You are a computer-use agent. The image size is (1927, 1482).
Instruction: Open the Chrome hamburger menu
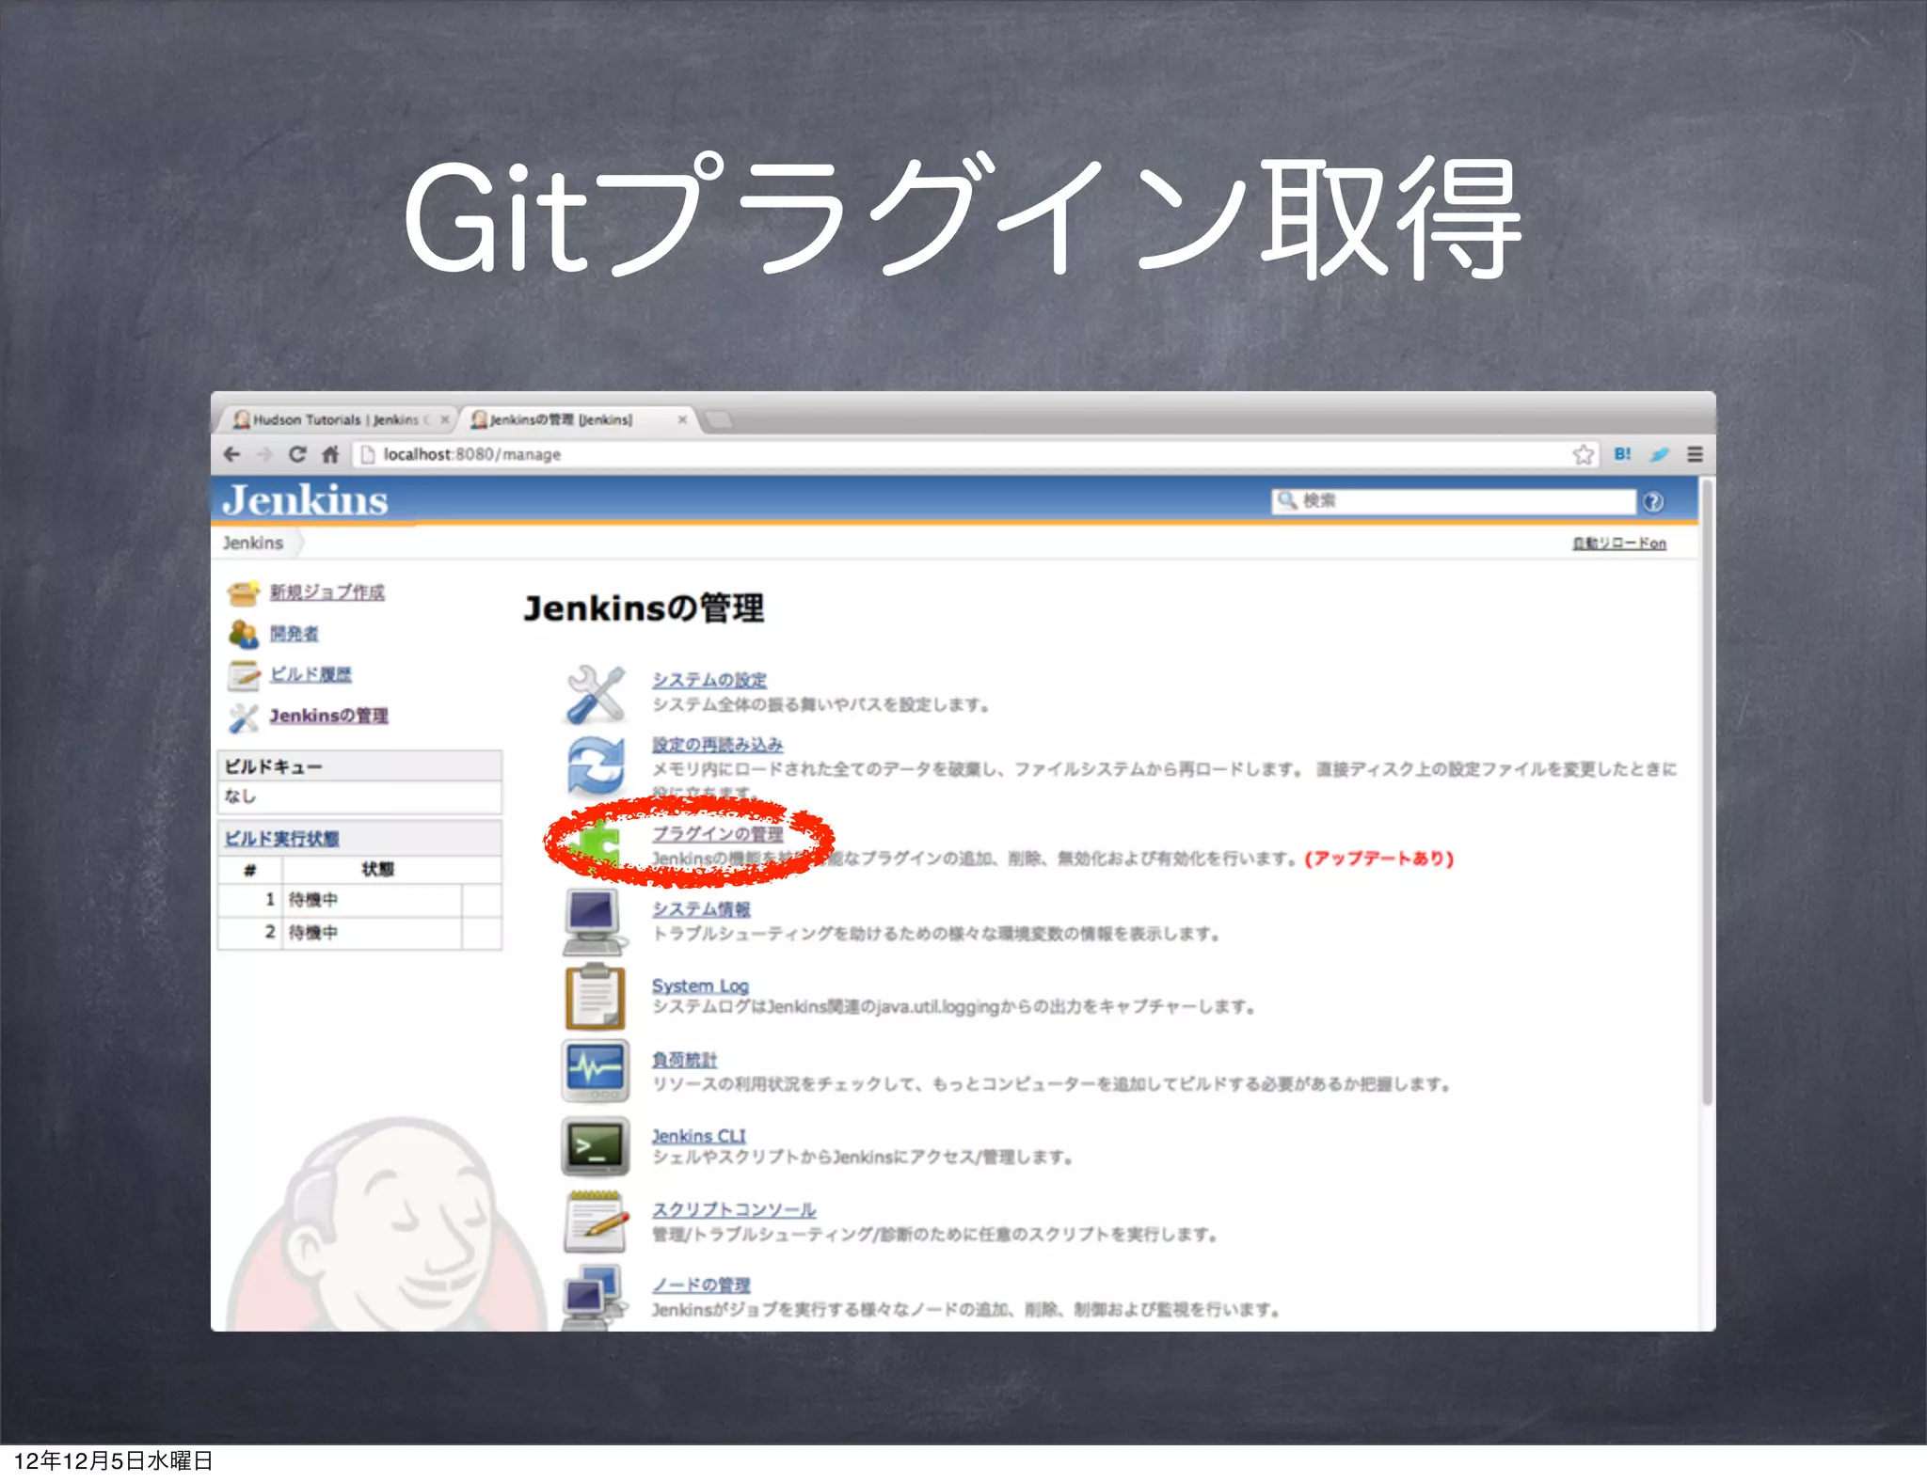1695,454
